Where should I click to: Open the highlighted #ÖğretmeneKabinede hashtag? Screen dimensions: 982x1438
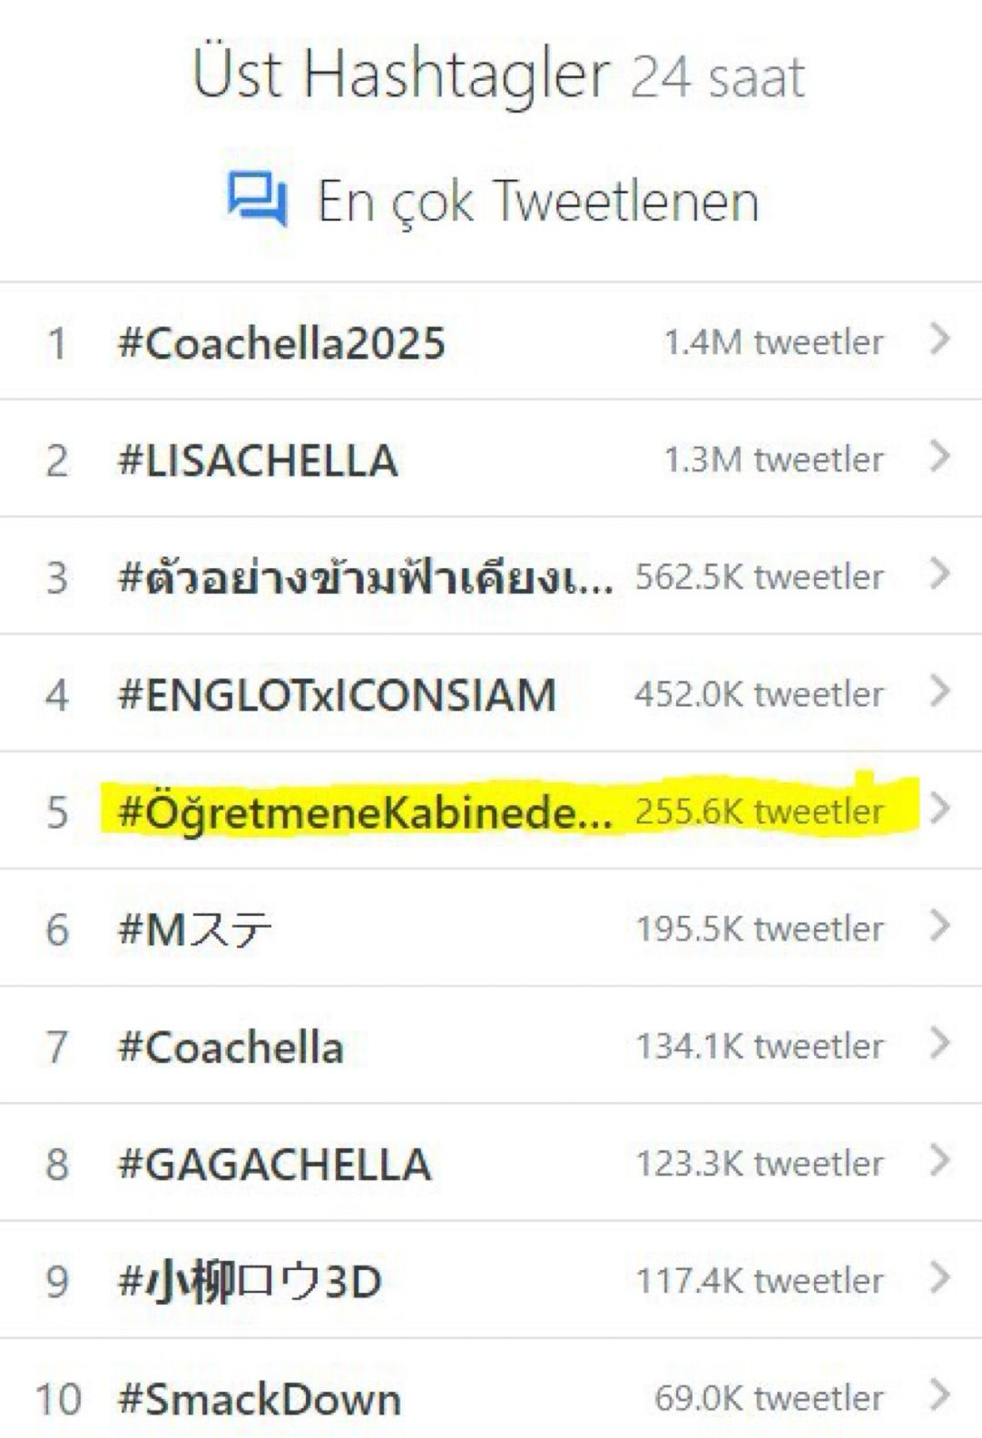[x=365, y=813]
